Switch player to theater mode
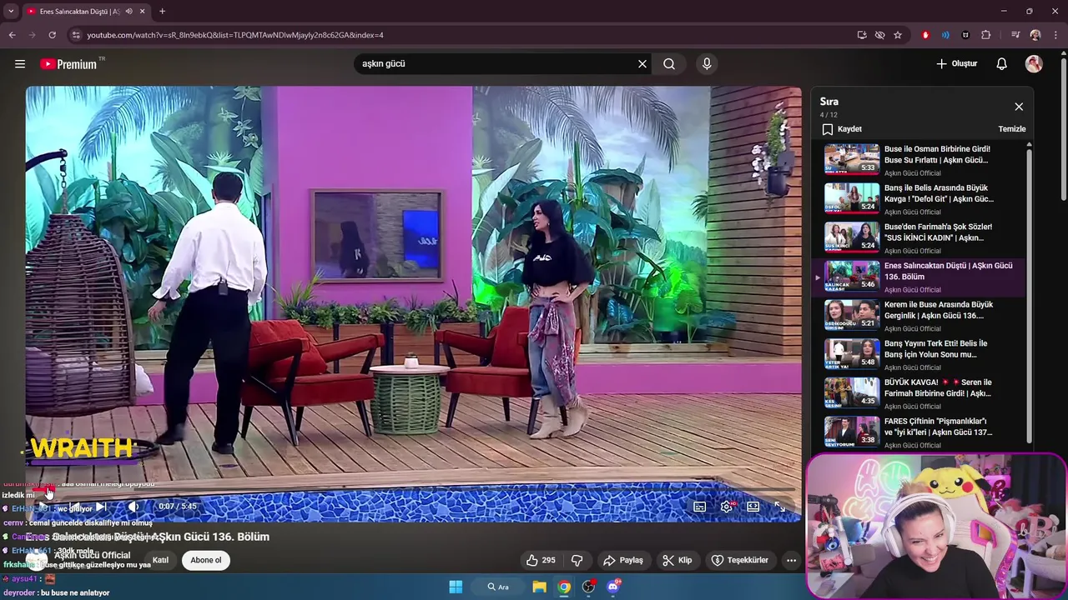1068x600 pixels. pos(753,507)
